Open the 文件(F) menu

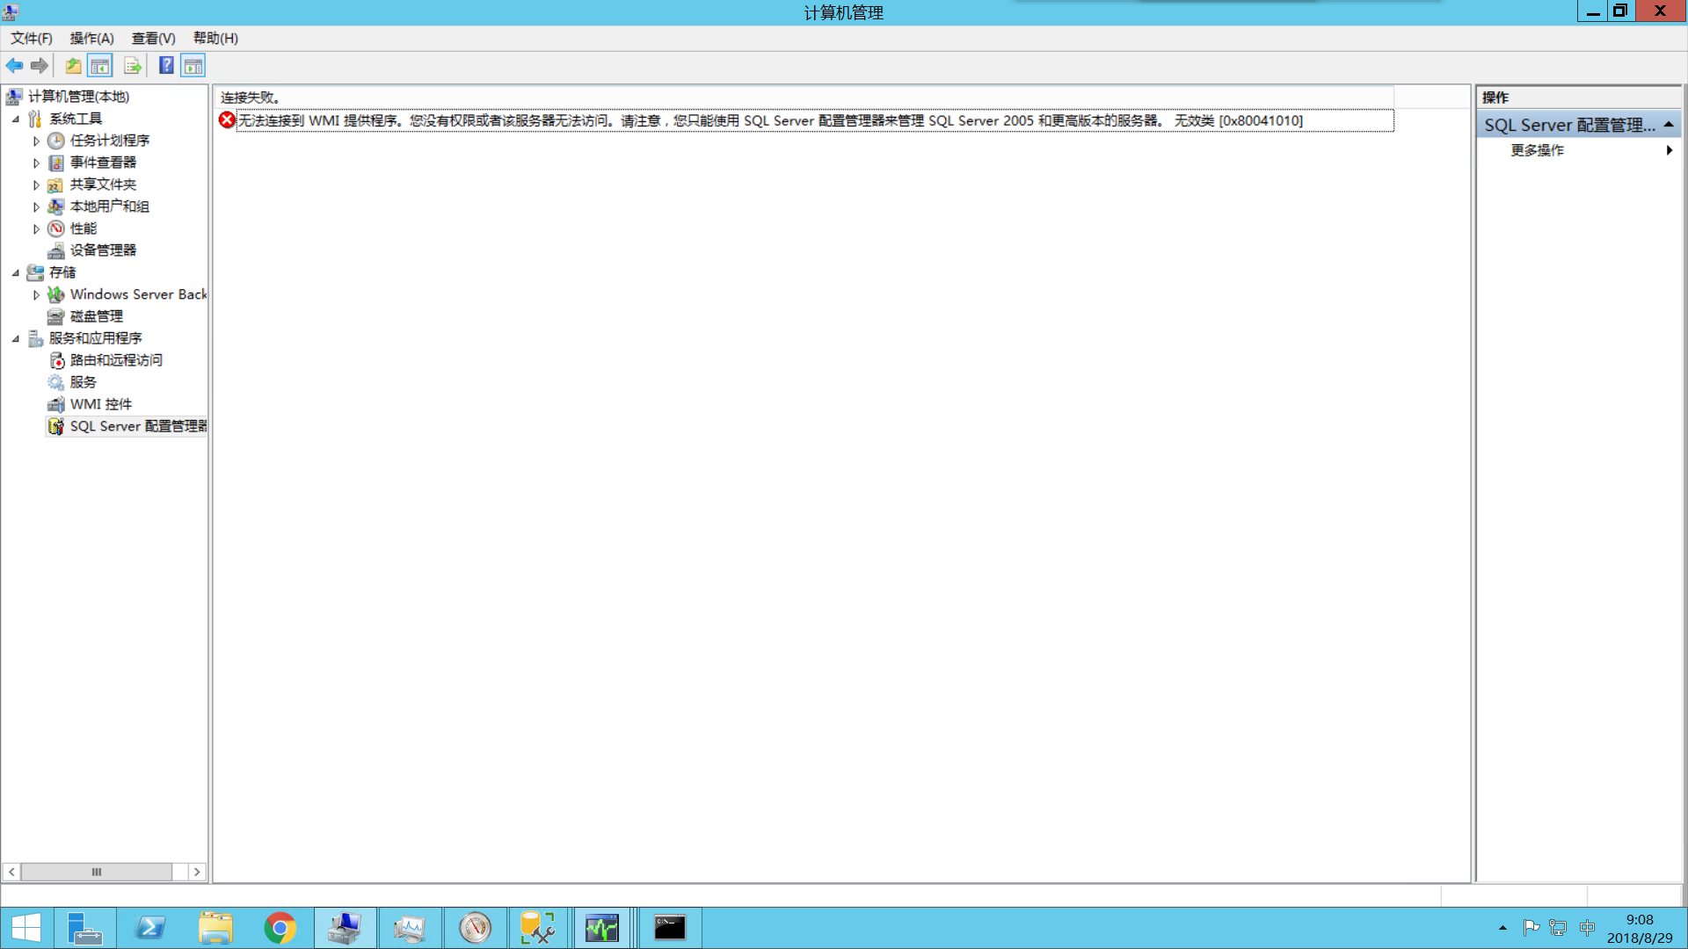click(x=32, y=38)
